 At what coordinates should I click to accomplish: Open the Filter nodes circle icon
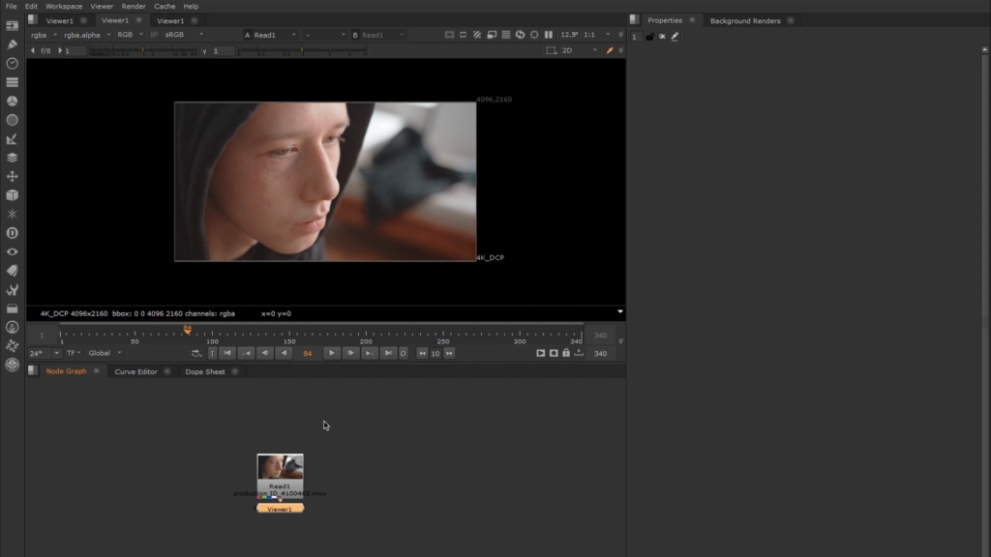pos(12,120)
